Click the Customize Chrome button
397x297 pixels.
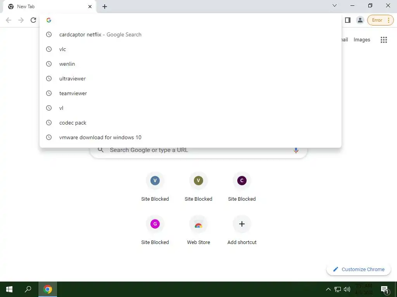(359, 269)
